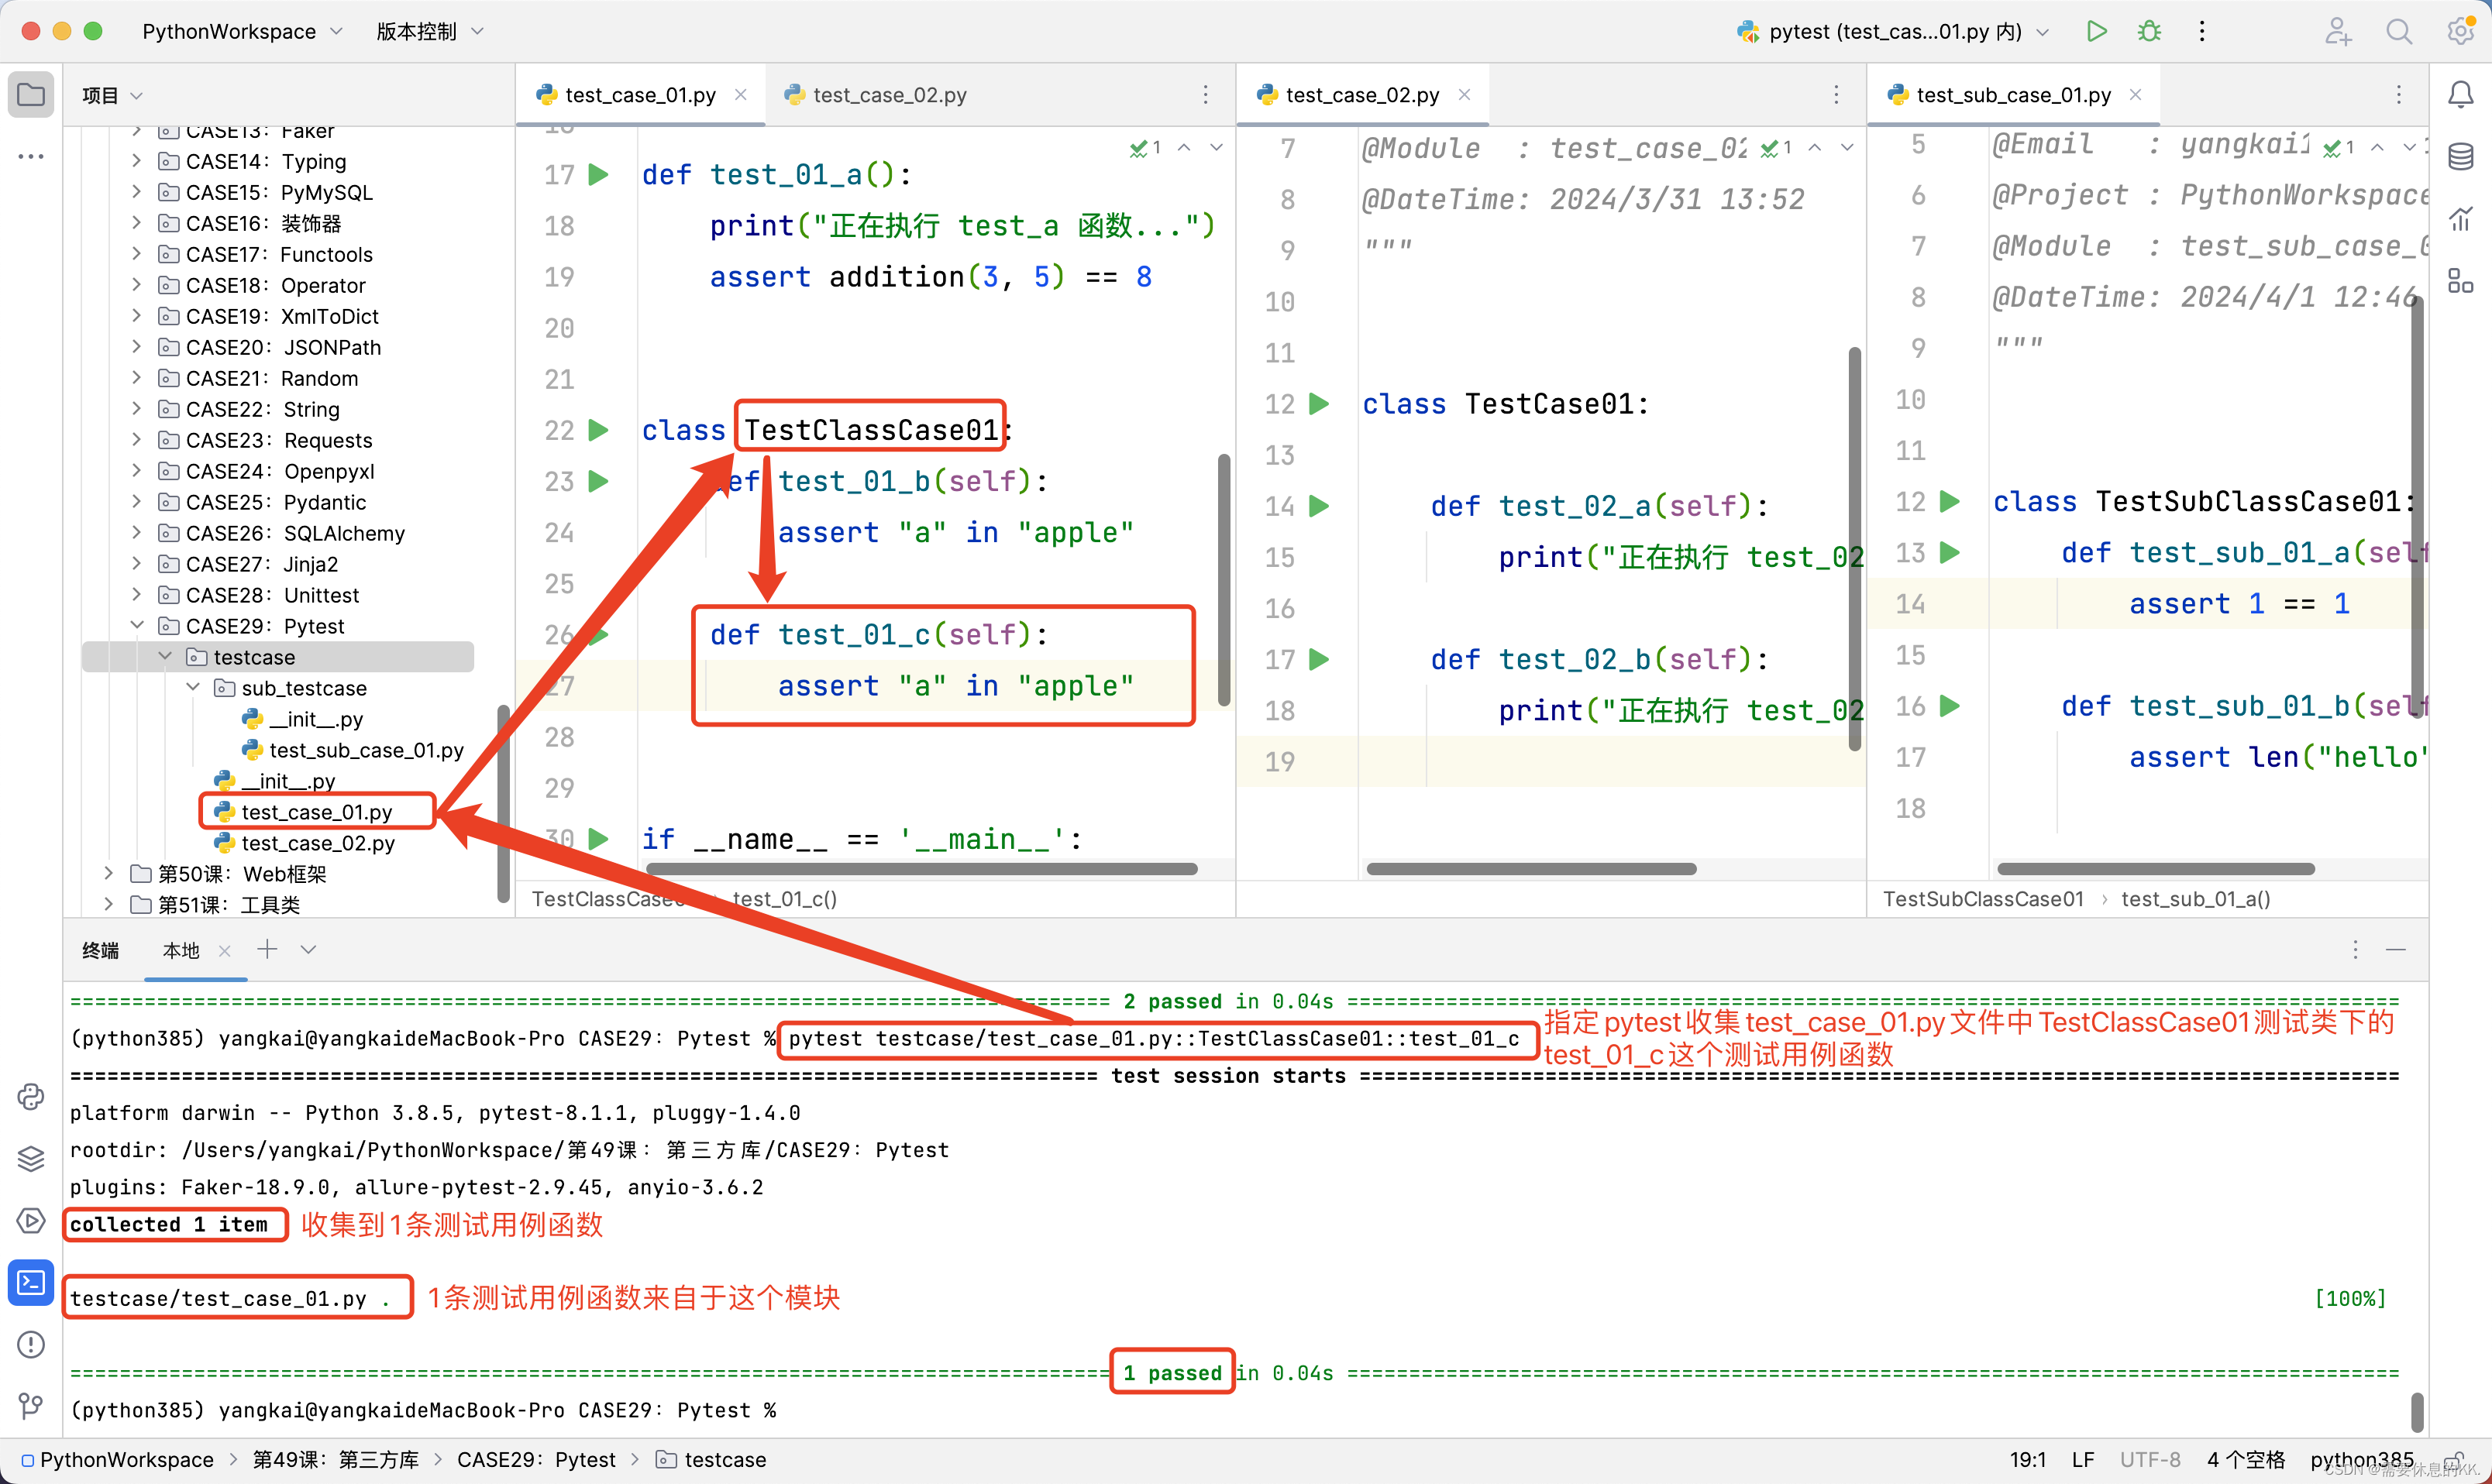Viewport: 2492px width, 1484px height.
Task: Start debugging with the bug icon
Action: [2149, 31]
